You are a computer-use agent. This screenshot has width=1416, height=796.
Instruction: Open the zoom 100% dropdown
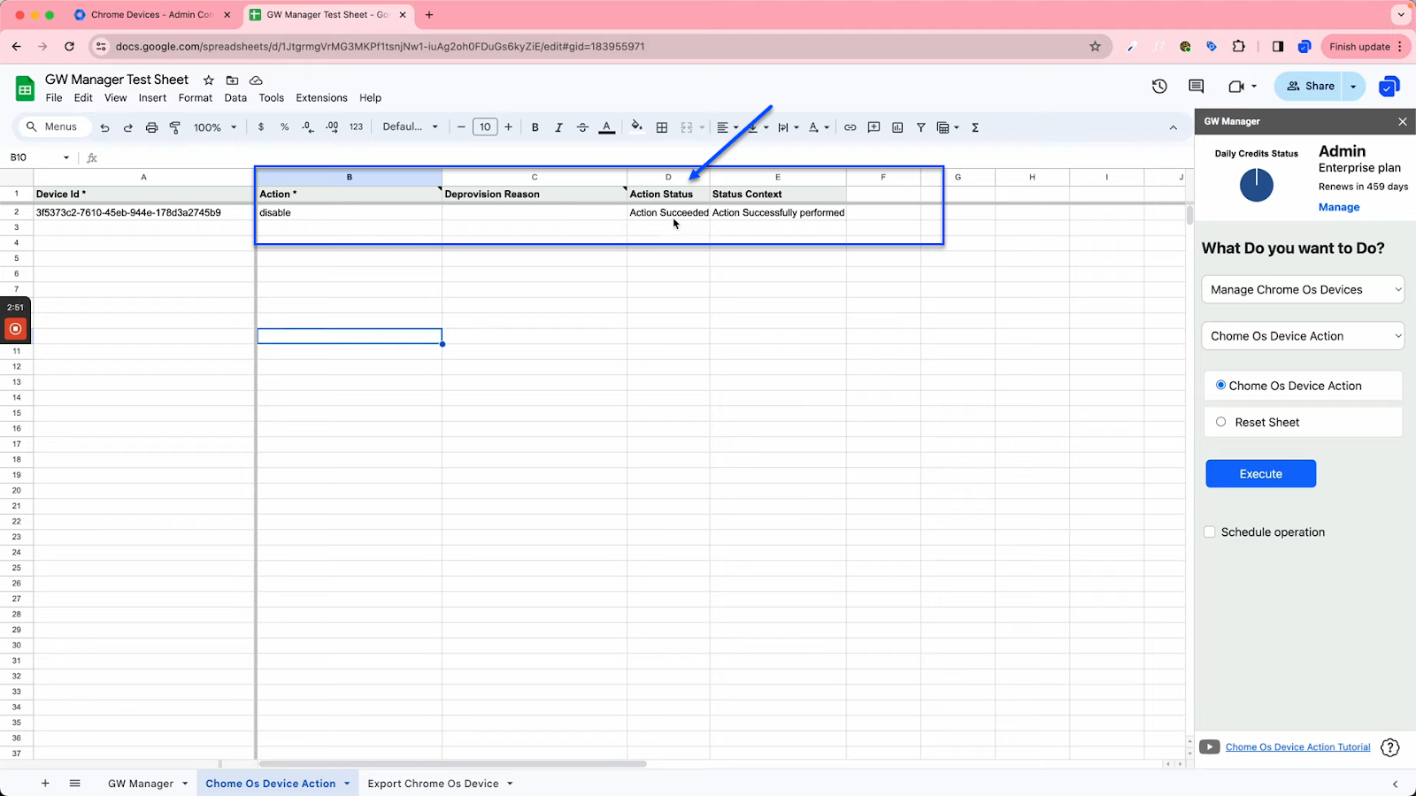pyautogui.click(x=215, y=127)
